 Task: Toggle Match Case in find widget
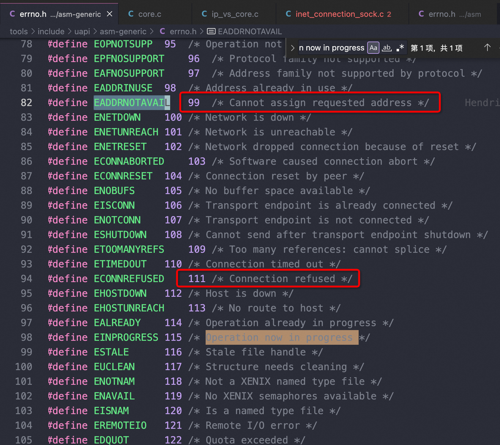pos(373,48)
